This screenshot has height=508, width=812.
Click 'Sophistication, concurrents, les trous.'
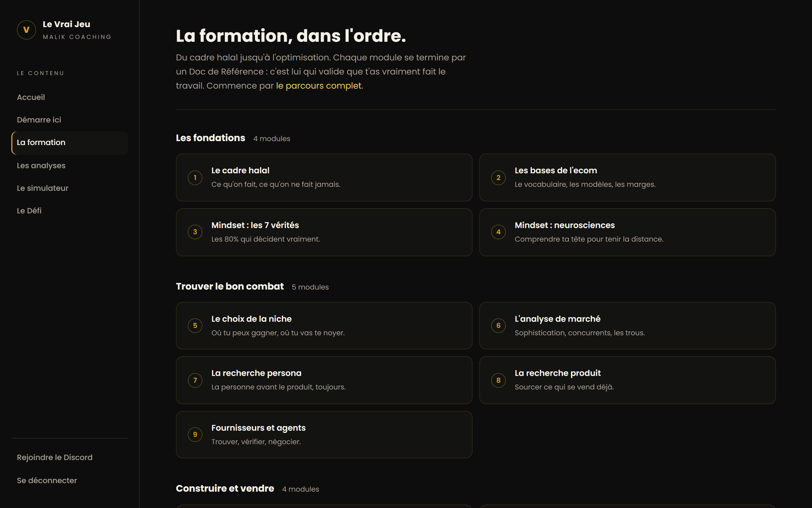[x=579, y=333]
